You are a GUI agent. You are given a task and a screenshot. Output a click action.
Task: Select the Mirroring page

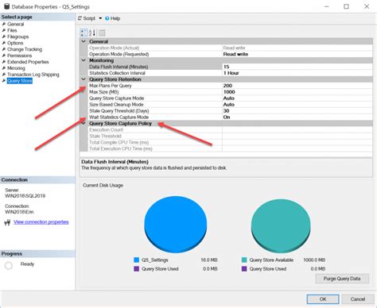click(x=16, y=68)
